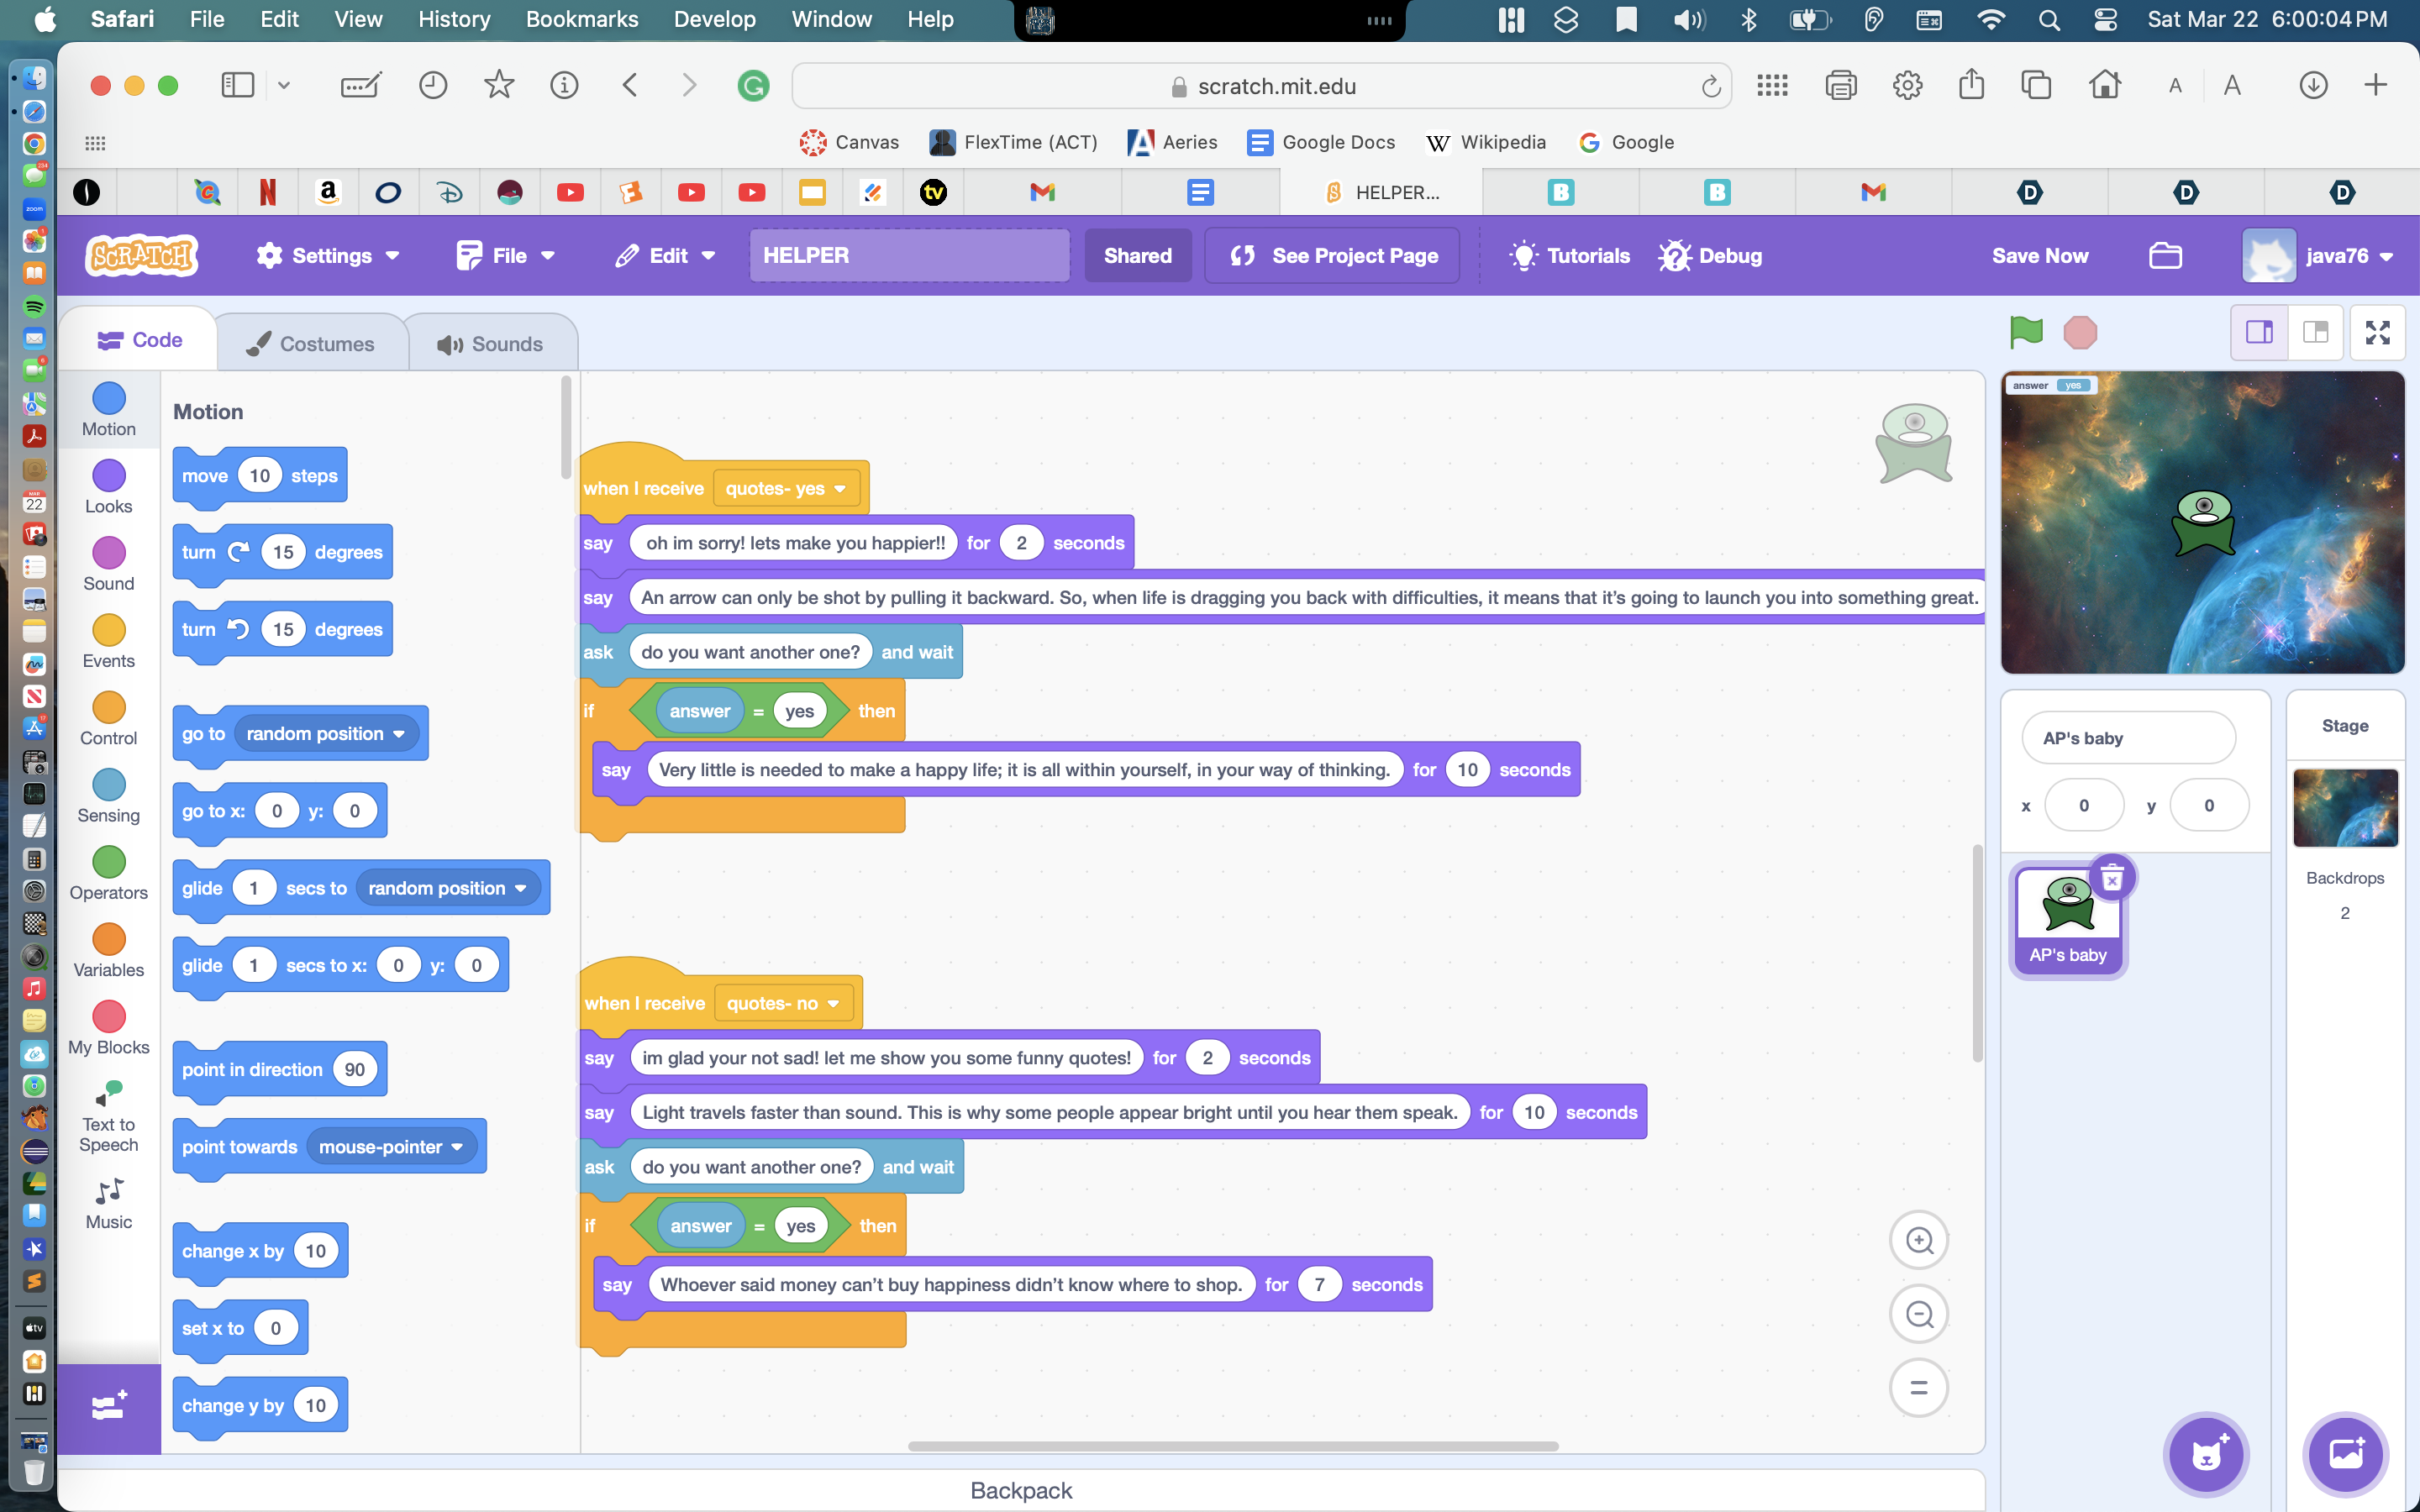Switch to the Costumes tab
Viewport: 2420px width, 1512px height.
(310, 343)
